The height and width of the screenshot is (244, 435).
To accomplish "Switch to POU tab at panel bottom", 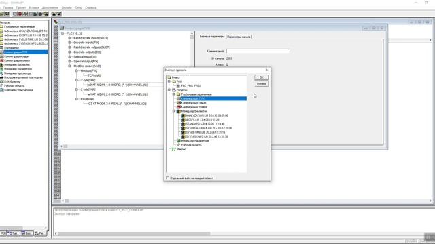I will (3, 233).
